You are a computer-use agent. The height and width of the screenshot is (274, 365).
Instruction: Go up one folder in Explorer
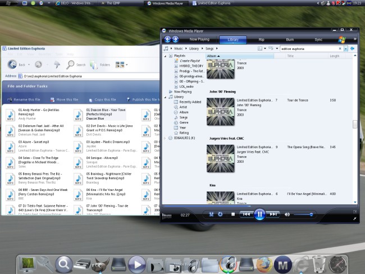(57, 64)
